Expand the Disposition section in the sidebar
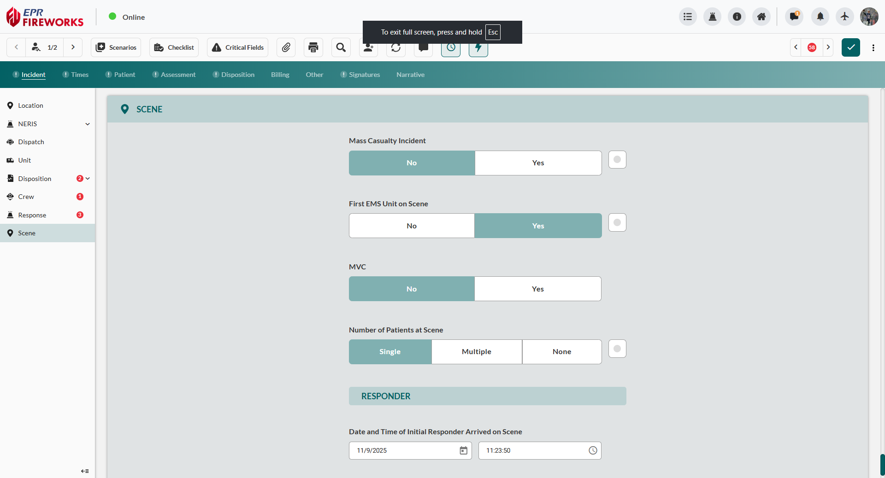This screenshot has height=478, width=885. coord(88,179)
